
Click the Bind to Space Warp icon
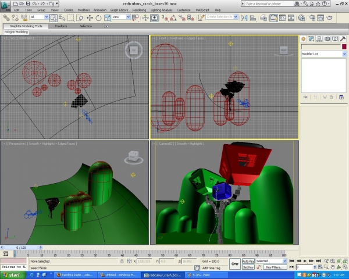24,17
